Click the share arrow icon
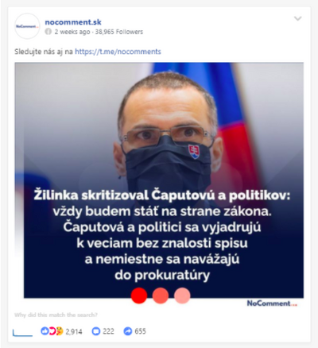 pyautogui.click(x=128, y=331)
